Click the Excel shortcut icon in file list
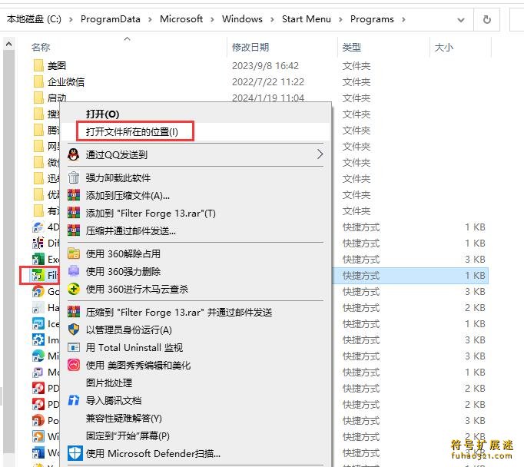Image resolution: width=524 pixels, height=467 pixels. coord(38,260)
